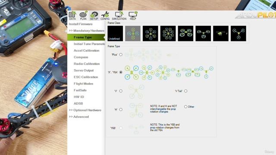The height and width of the screenshot is (155, 276).
Task: Select the hexacopter frame class icon
Action: tap(151, 34)
